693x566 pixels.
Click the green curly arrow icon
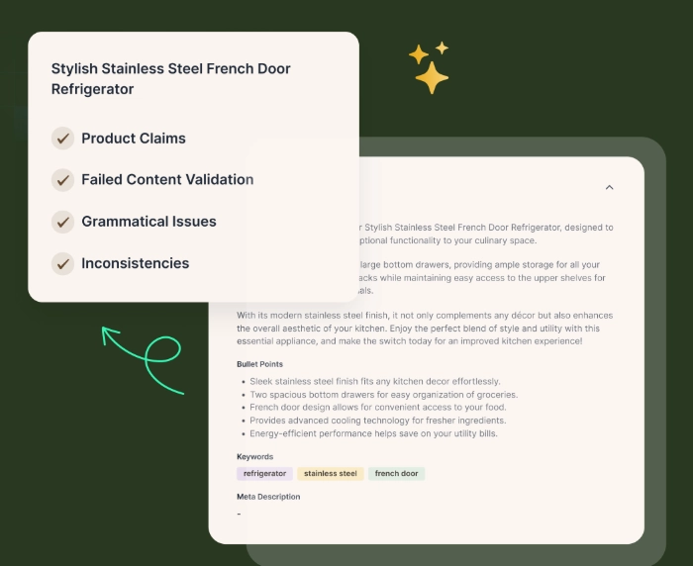144,358
